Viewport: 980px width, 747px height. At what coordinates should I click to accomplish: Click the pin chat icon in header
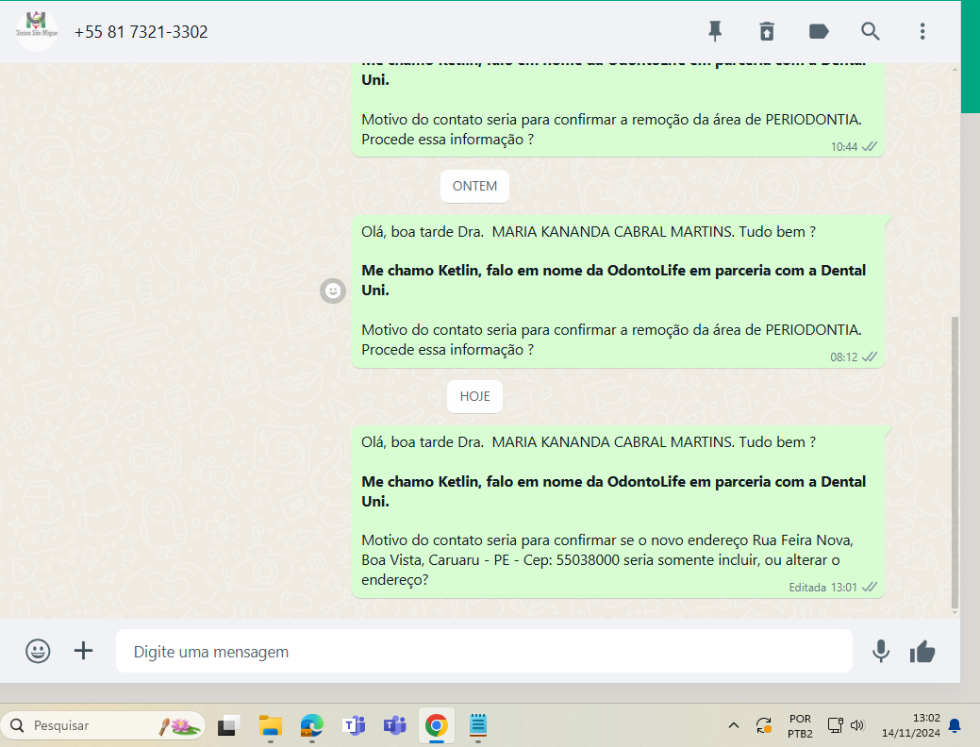point(715,31)
